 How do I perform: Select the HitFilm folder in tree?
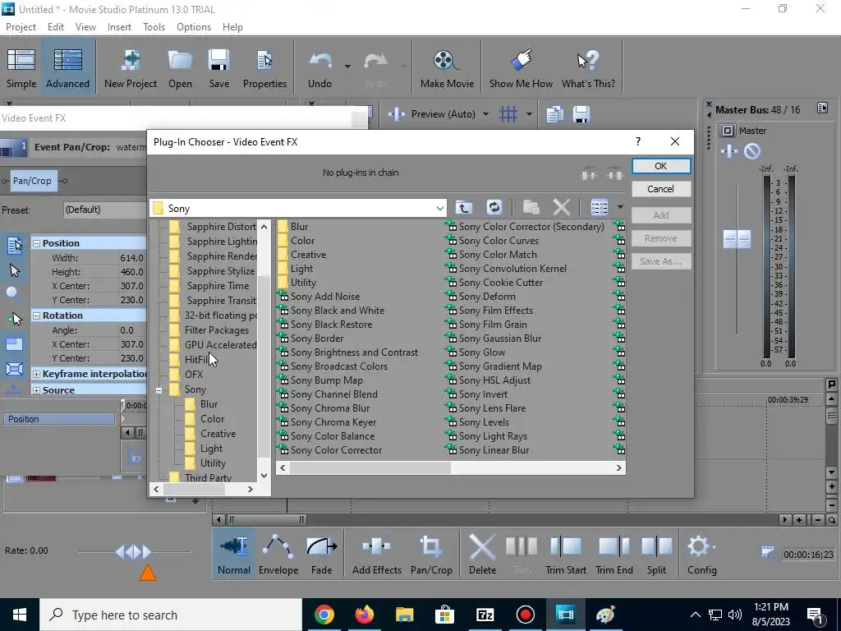point(196,360)
